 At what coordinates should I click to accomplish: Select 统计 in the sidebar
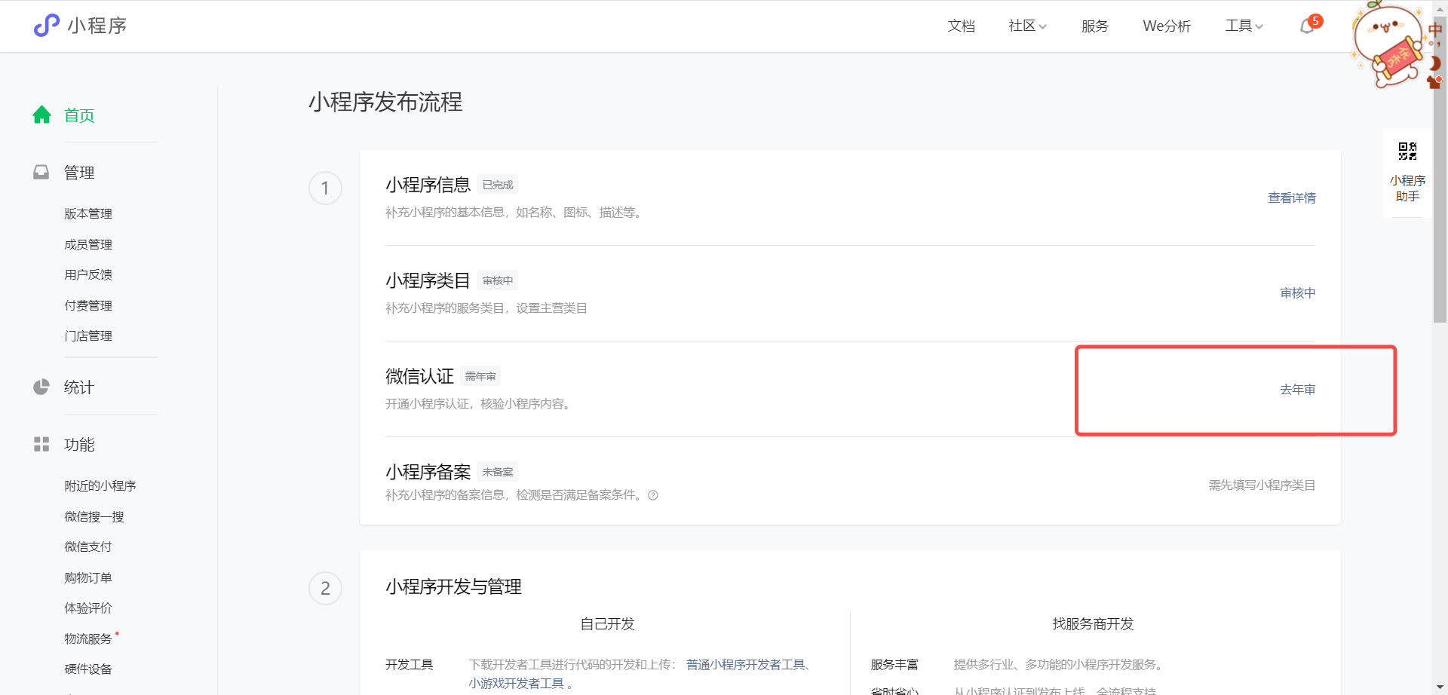coord(79,387)
